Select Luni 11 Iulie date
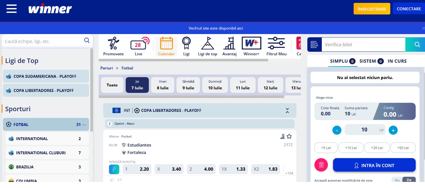The image size is (425, 188). tap(243, 85)
